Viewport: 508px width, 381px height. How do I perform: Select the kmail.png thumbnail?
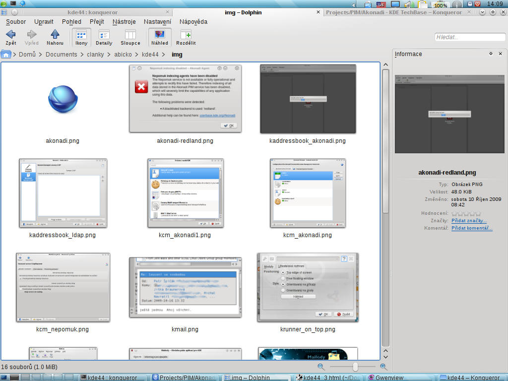pos(186,287)
